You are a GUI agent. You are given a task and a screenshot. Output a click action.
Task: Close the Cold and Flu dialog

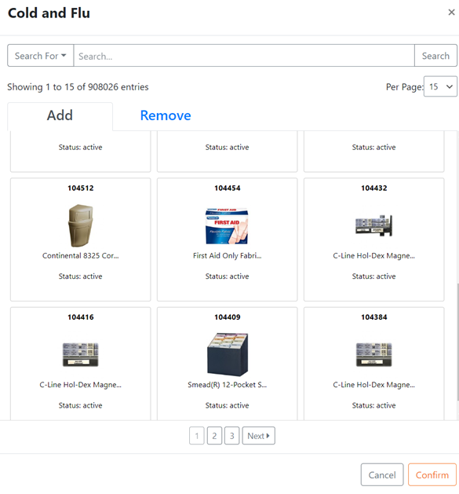click(x=451, y=13)
